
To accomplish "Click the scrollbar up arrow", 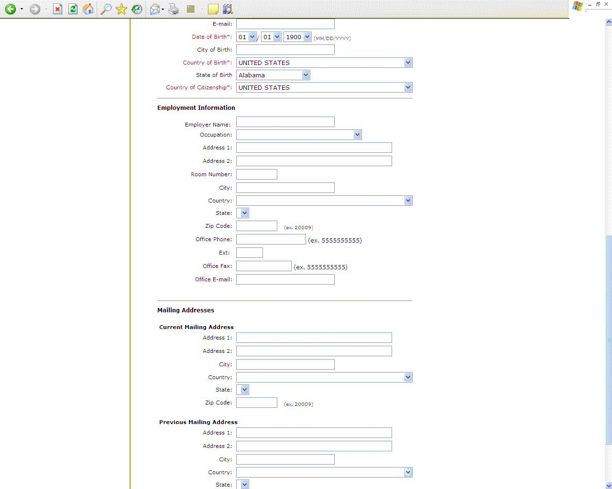I will 609,21.
